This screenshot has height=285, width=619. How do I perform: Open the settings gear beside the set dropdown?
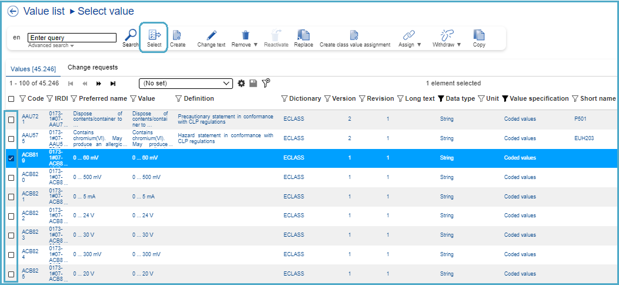coord(241,84)
